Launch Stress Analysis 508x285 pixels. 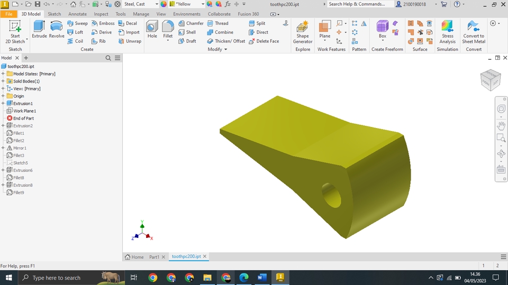[448, 32]
